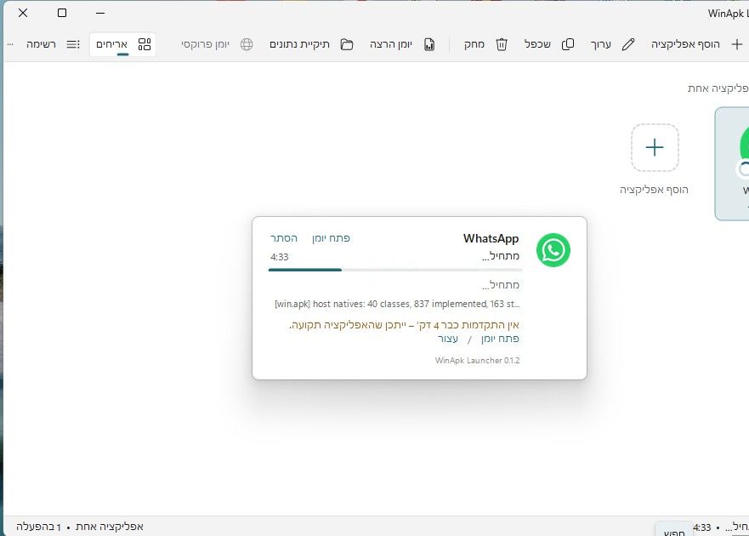The image size is (749, 536).
Task: Delete the app using the 'מחק' trash icon
Action: 501,44
